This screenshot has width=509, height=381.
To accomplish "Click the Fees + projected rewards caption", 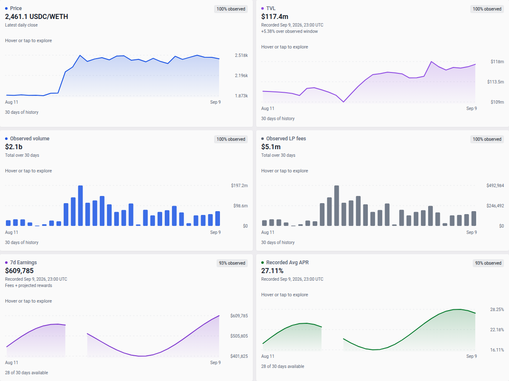I will pos(29,285).
